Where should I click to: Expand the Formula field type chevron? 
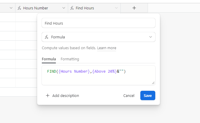click(x=151, y=37)
